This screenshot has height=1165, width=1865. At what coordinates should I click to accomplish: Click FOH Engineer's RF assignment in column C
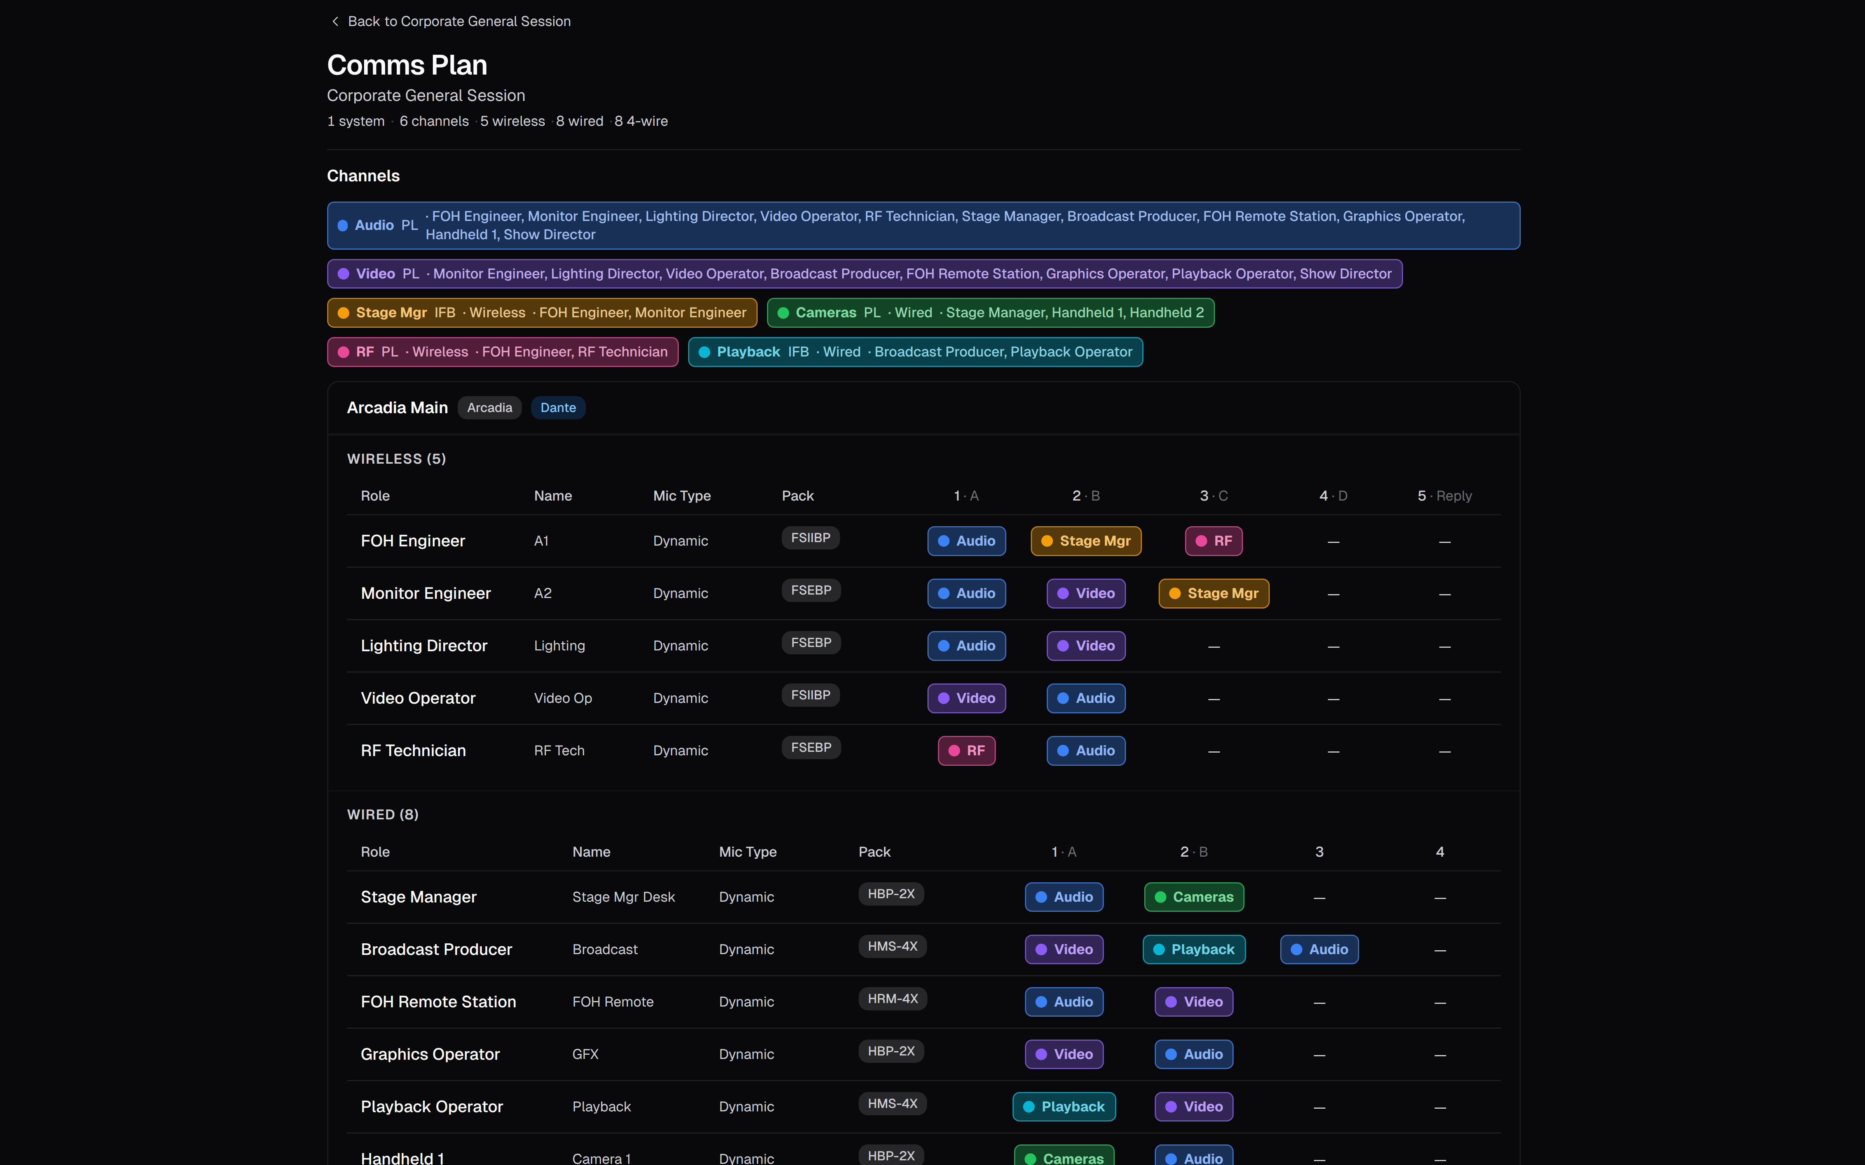tap(1213, 541)
